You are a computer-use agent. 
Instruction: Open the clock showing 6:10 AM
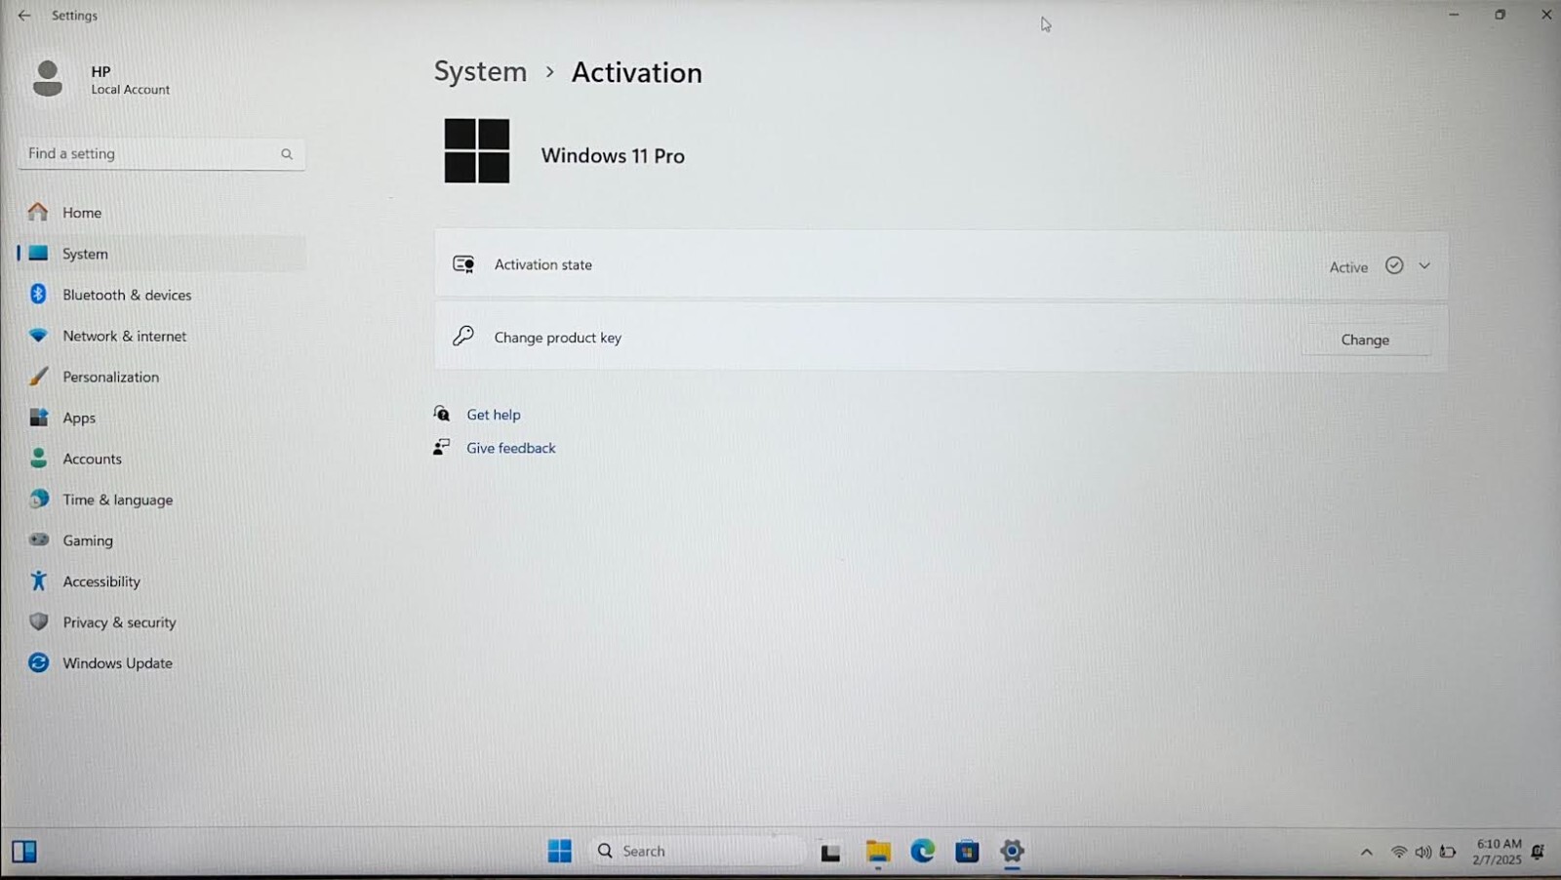[x=1498, y=852]
